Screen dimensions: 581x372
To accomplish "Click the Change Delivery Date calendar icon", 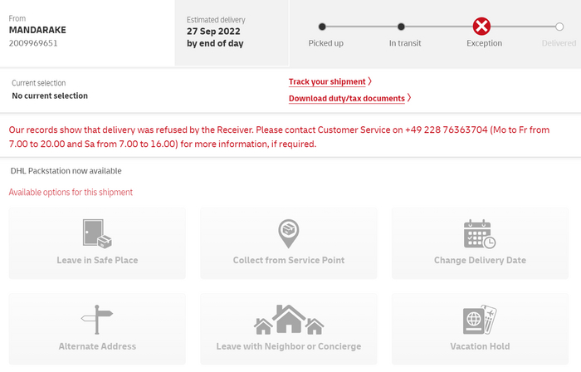I will [x=480, y=233].
